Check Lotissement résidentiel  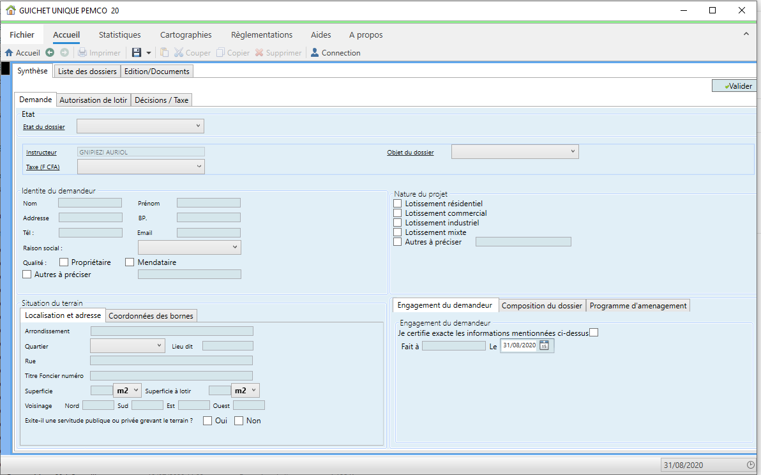[398, 203]
